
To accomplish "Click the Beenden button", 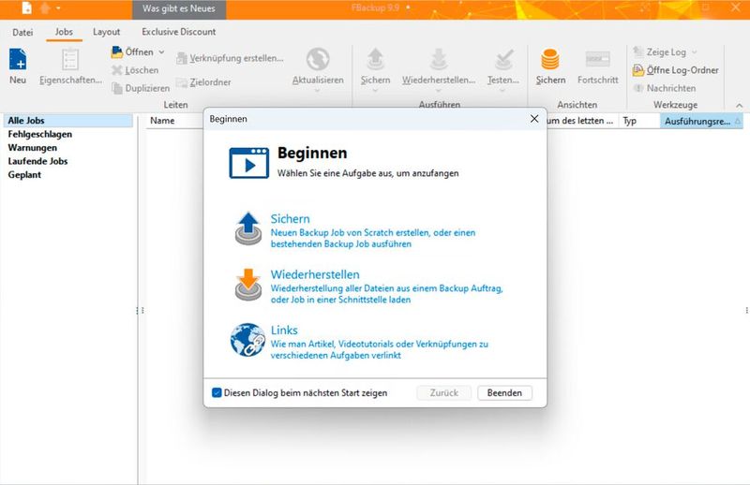I will [x=504, y=393].
